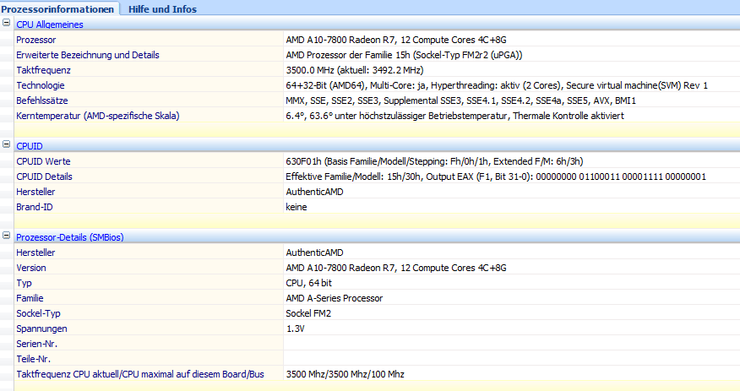The image size is (740, 391).
Task: Click value 'AMD Prozessor der Familie 15h'
Action: (x=404, y=55)
